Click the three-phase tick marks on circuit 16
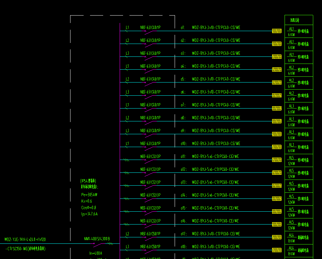Screen dimensions: 322x259 (126, 225)
